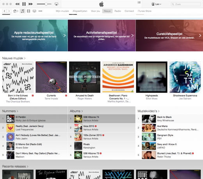Screen dimensions: 203x179
Task: Open the Argerich Barenboim album cover
Action: 118,77
